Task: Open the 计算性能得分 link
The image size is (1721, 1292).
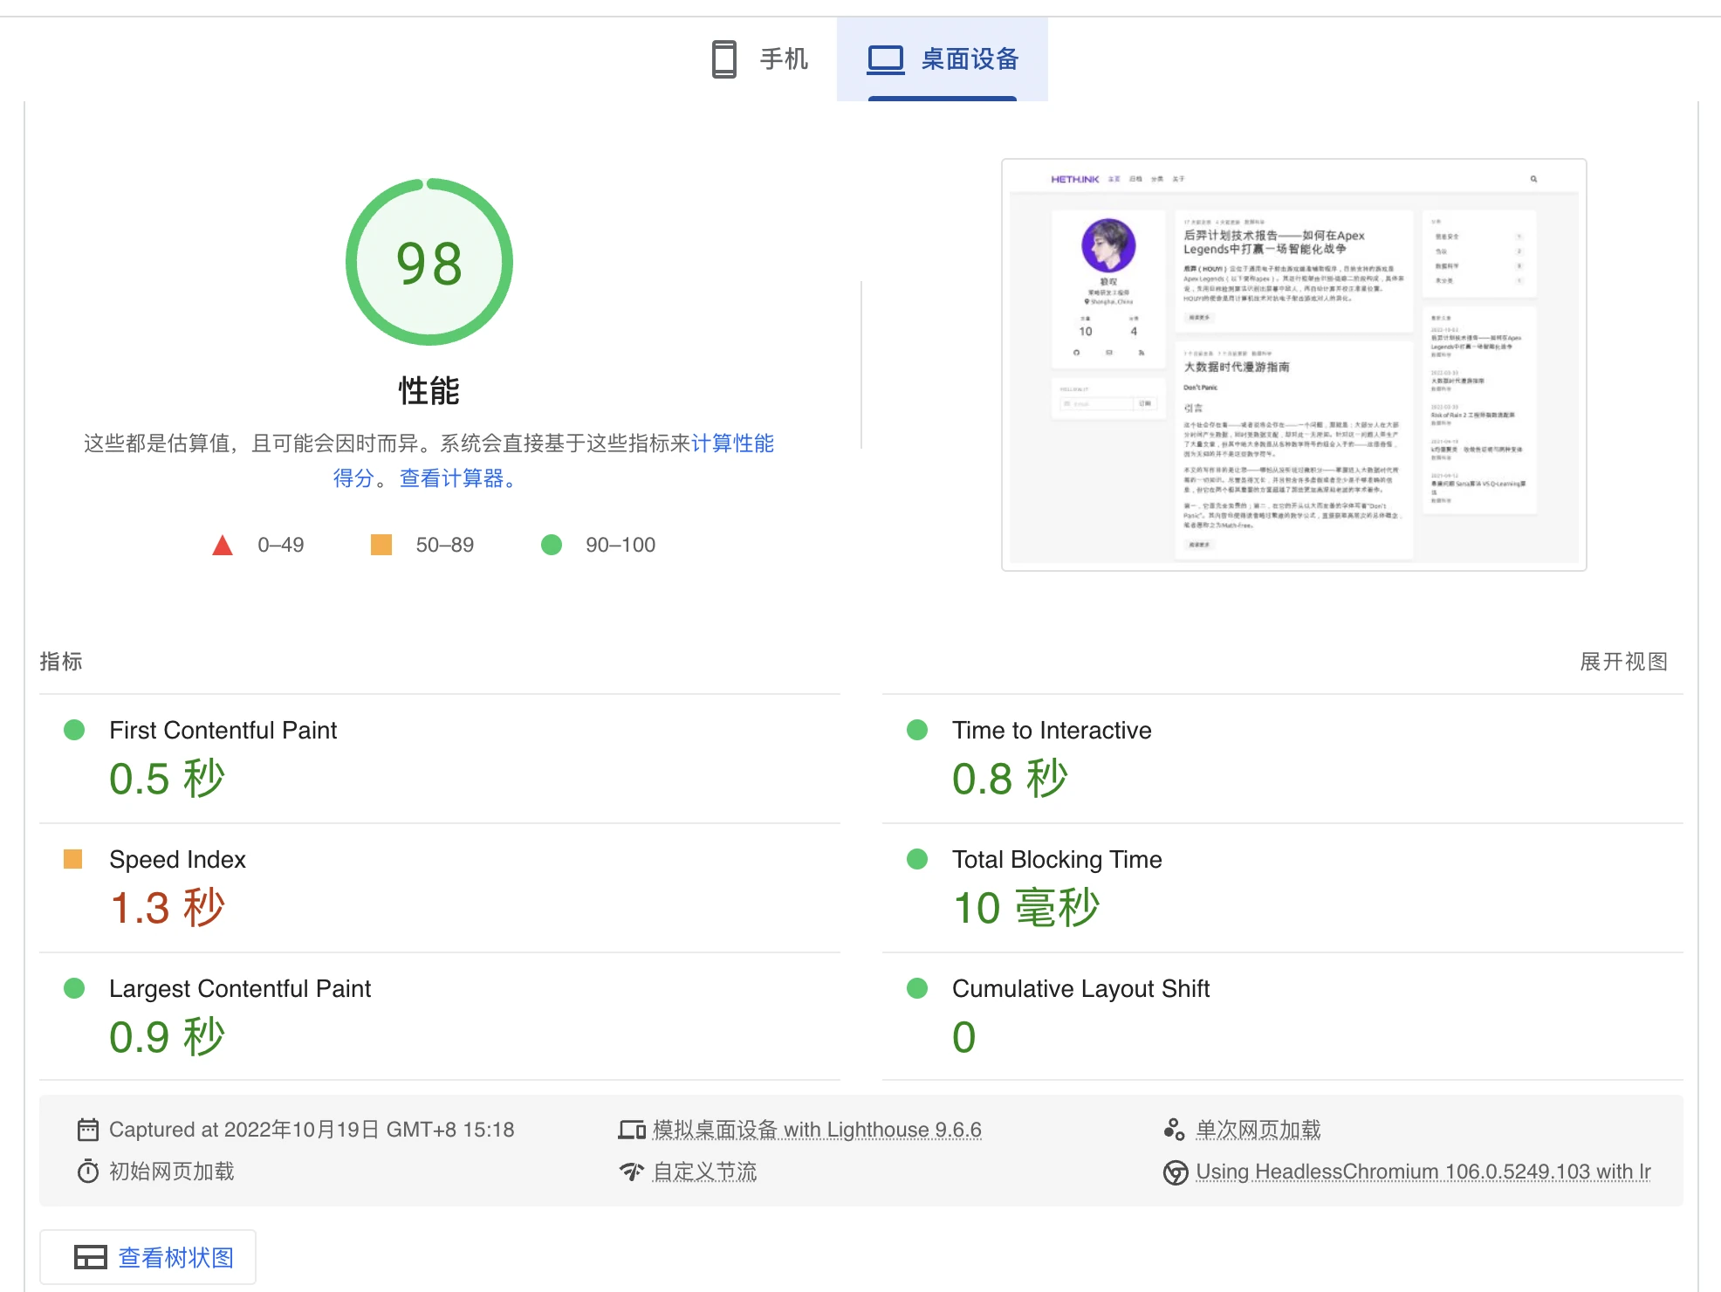Action: pyautogui.click(x=731, y=443)
